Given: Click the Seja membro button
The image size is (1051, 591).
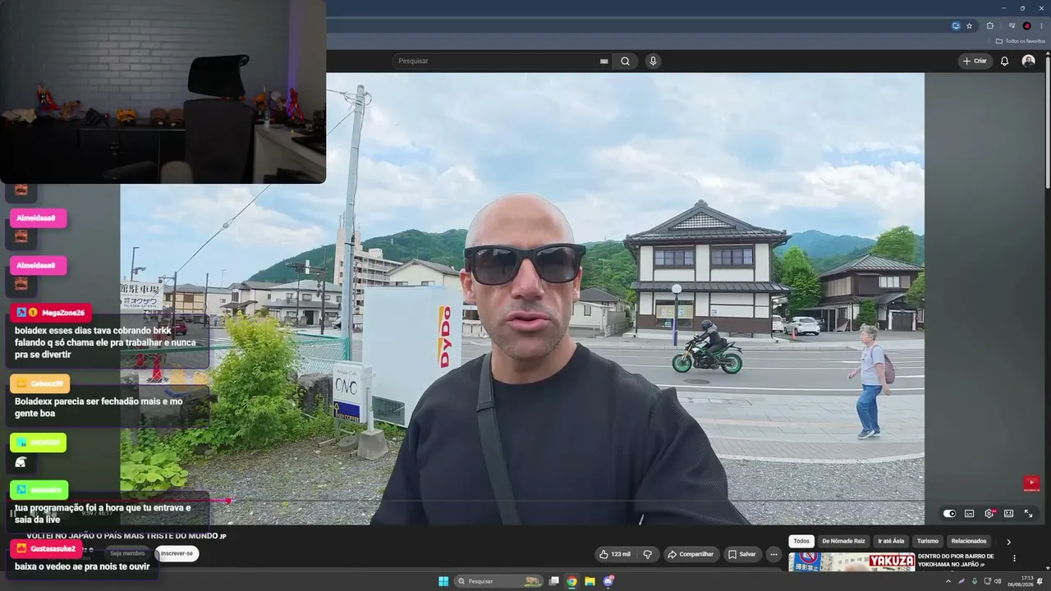Looking at the screenshot, I should coord(127,553).
